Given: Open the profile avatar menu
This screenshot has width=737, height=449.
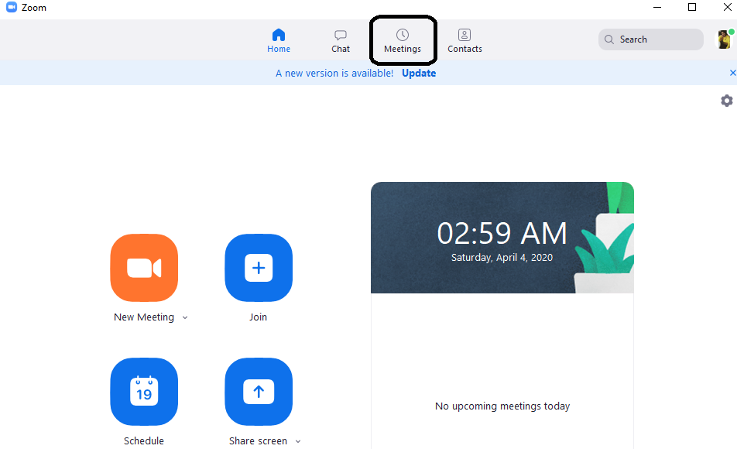Looking at the screenshot, I should point(724,39).
